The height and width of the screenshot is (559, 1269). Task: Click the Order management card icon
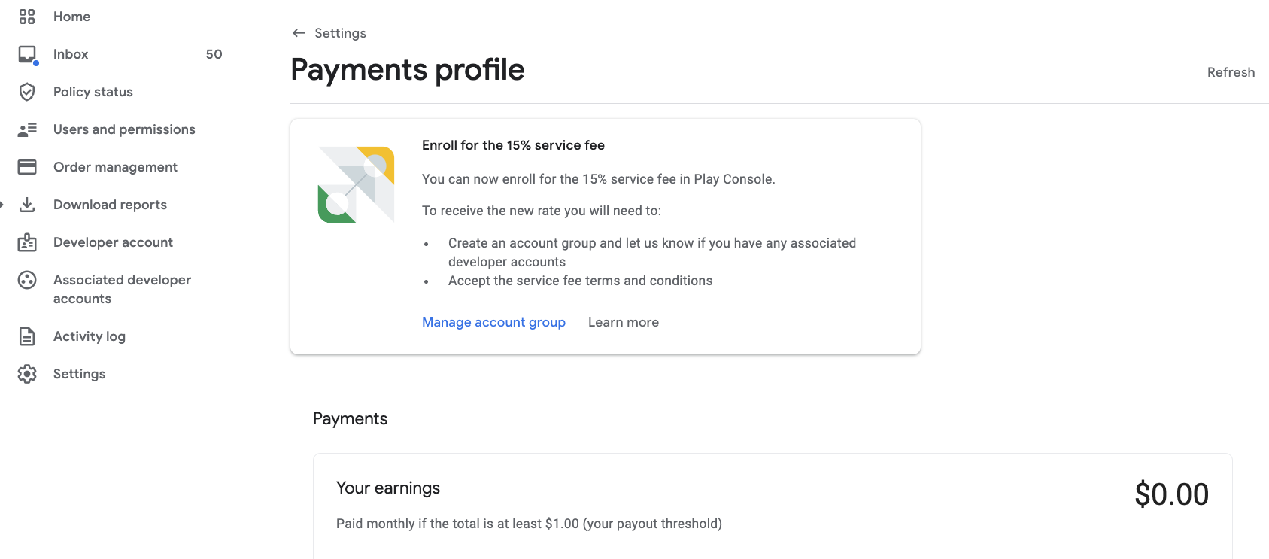click(x=27, y=167)
